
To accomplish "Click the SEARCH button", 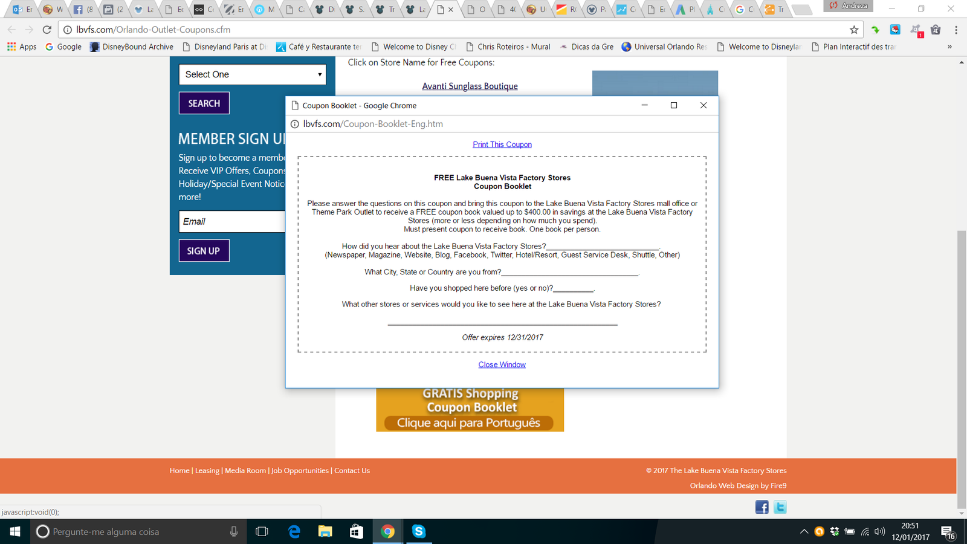I will pyautogui.click(x=204, y=103).
